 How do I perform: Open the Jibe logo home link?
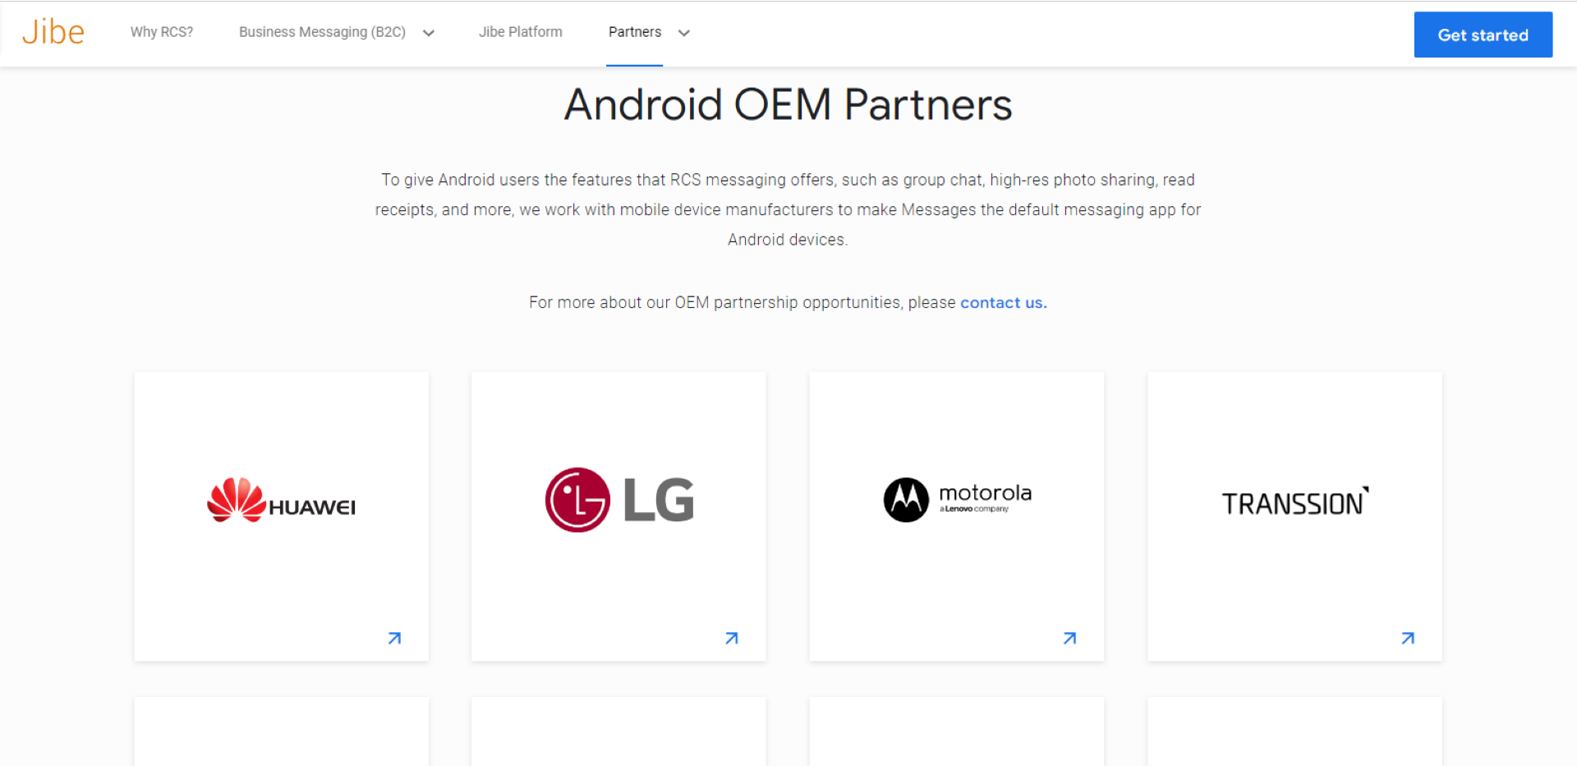pos(53,32)
